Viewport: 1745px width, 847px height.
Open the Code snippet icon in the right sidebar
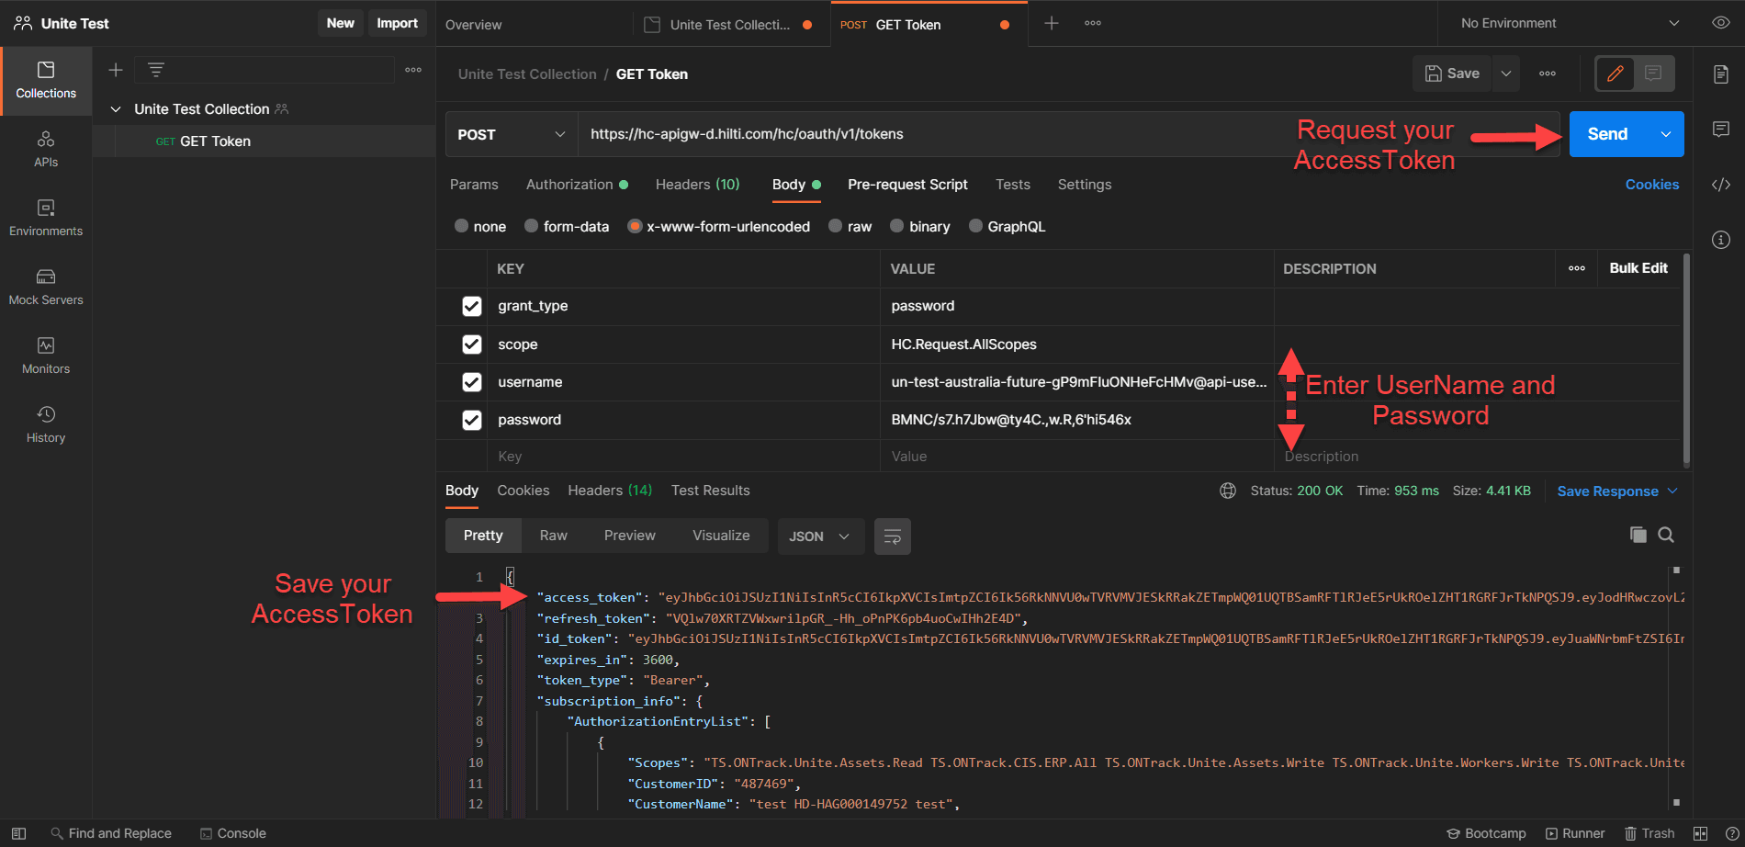(1721, 185)
